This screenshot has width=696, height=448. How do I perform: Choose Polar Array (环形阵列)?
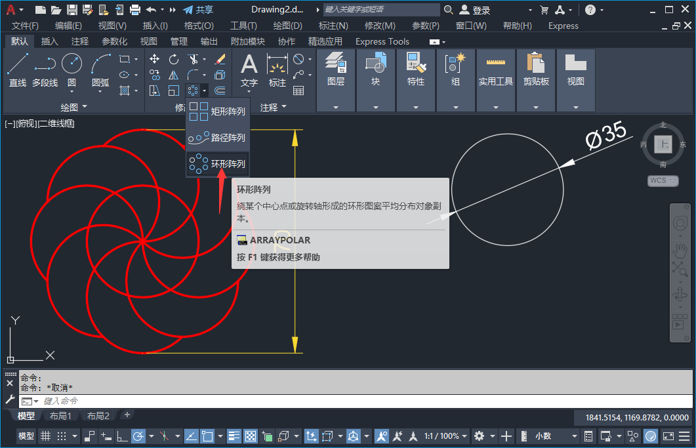tap(218, 164)
